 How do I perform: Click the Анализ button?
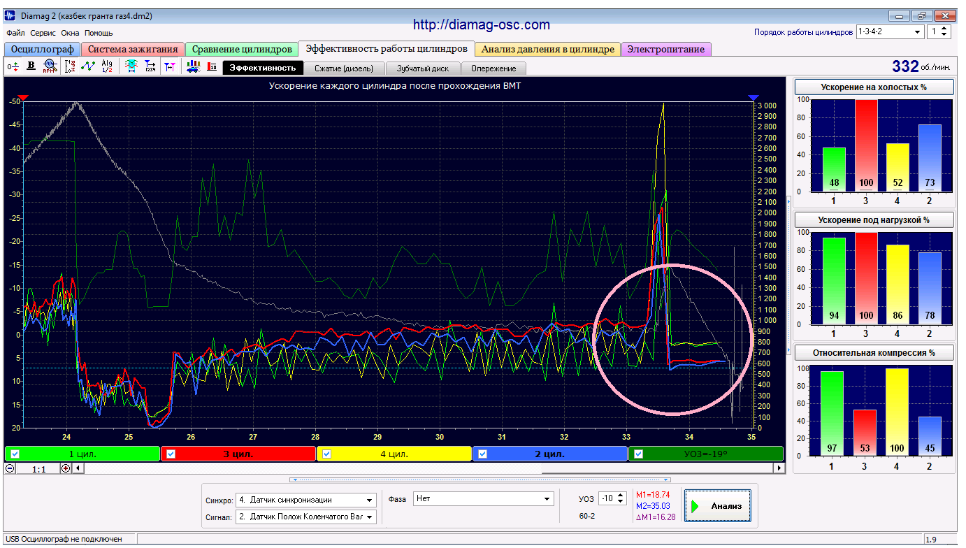(x=717, y=506)
